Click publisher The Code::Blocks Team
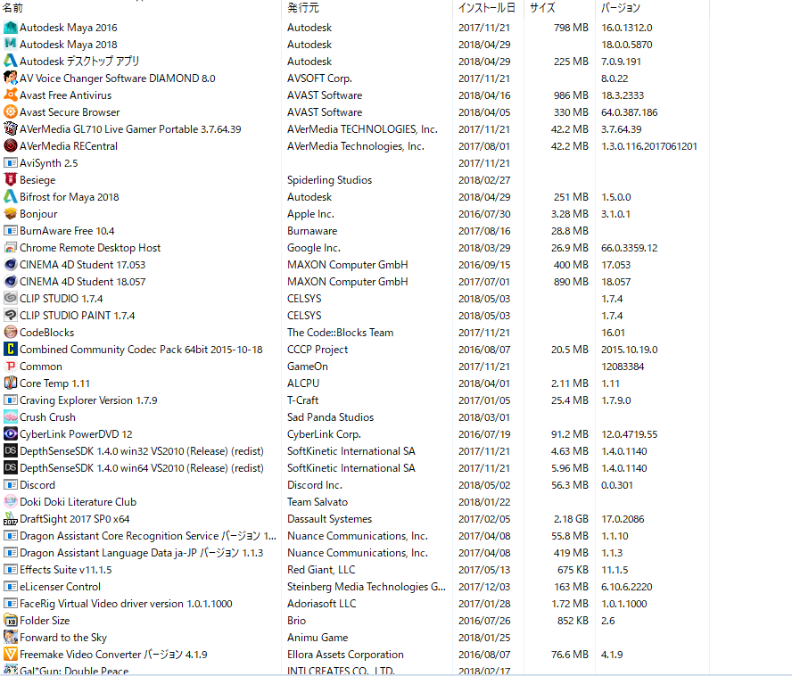The width and height of the screenshot is (792, 676). pyautogui.click(x=340, y=333)
